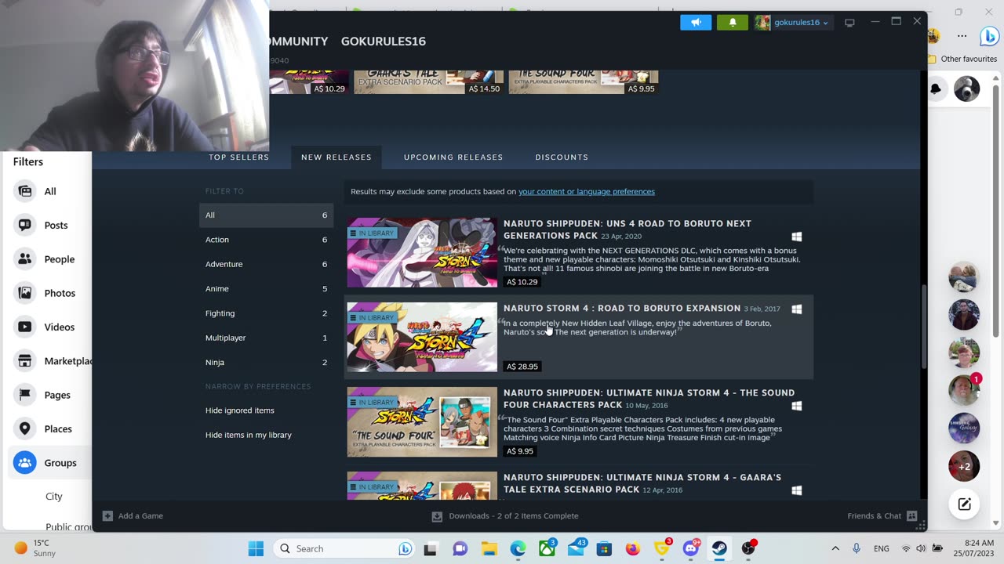1004x564 pixels.
Task: Open GOKURULES16 profile menu in Steam
Action: pyautogui.click(x=384, y=42)
